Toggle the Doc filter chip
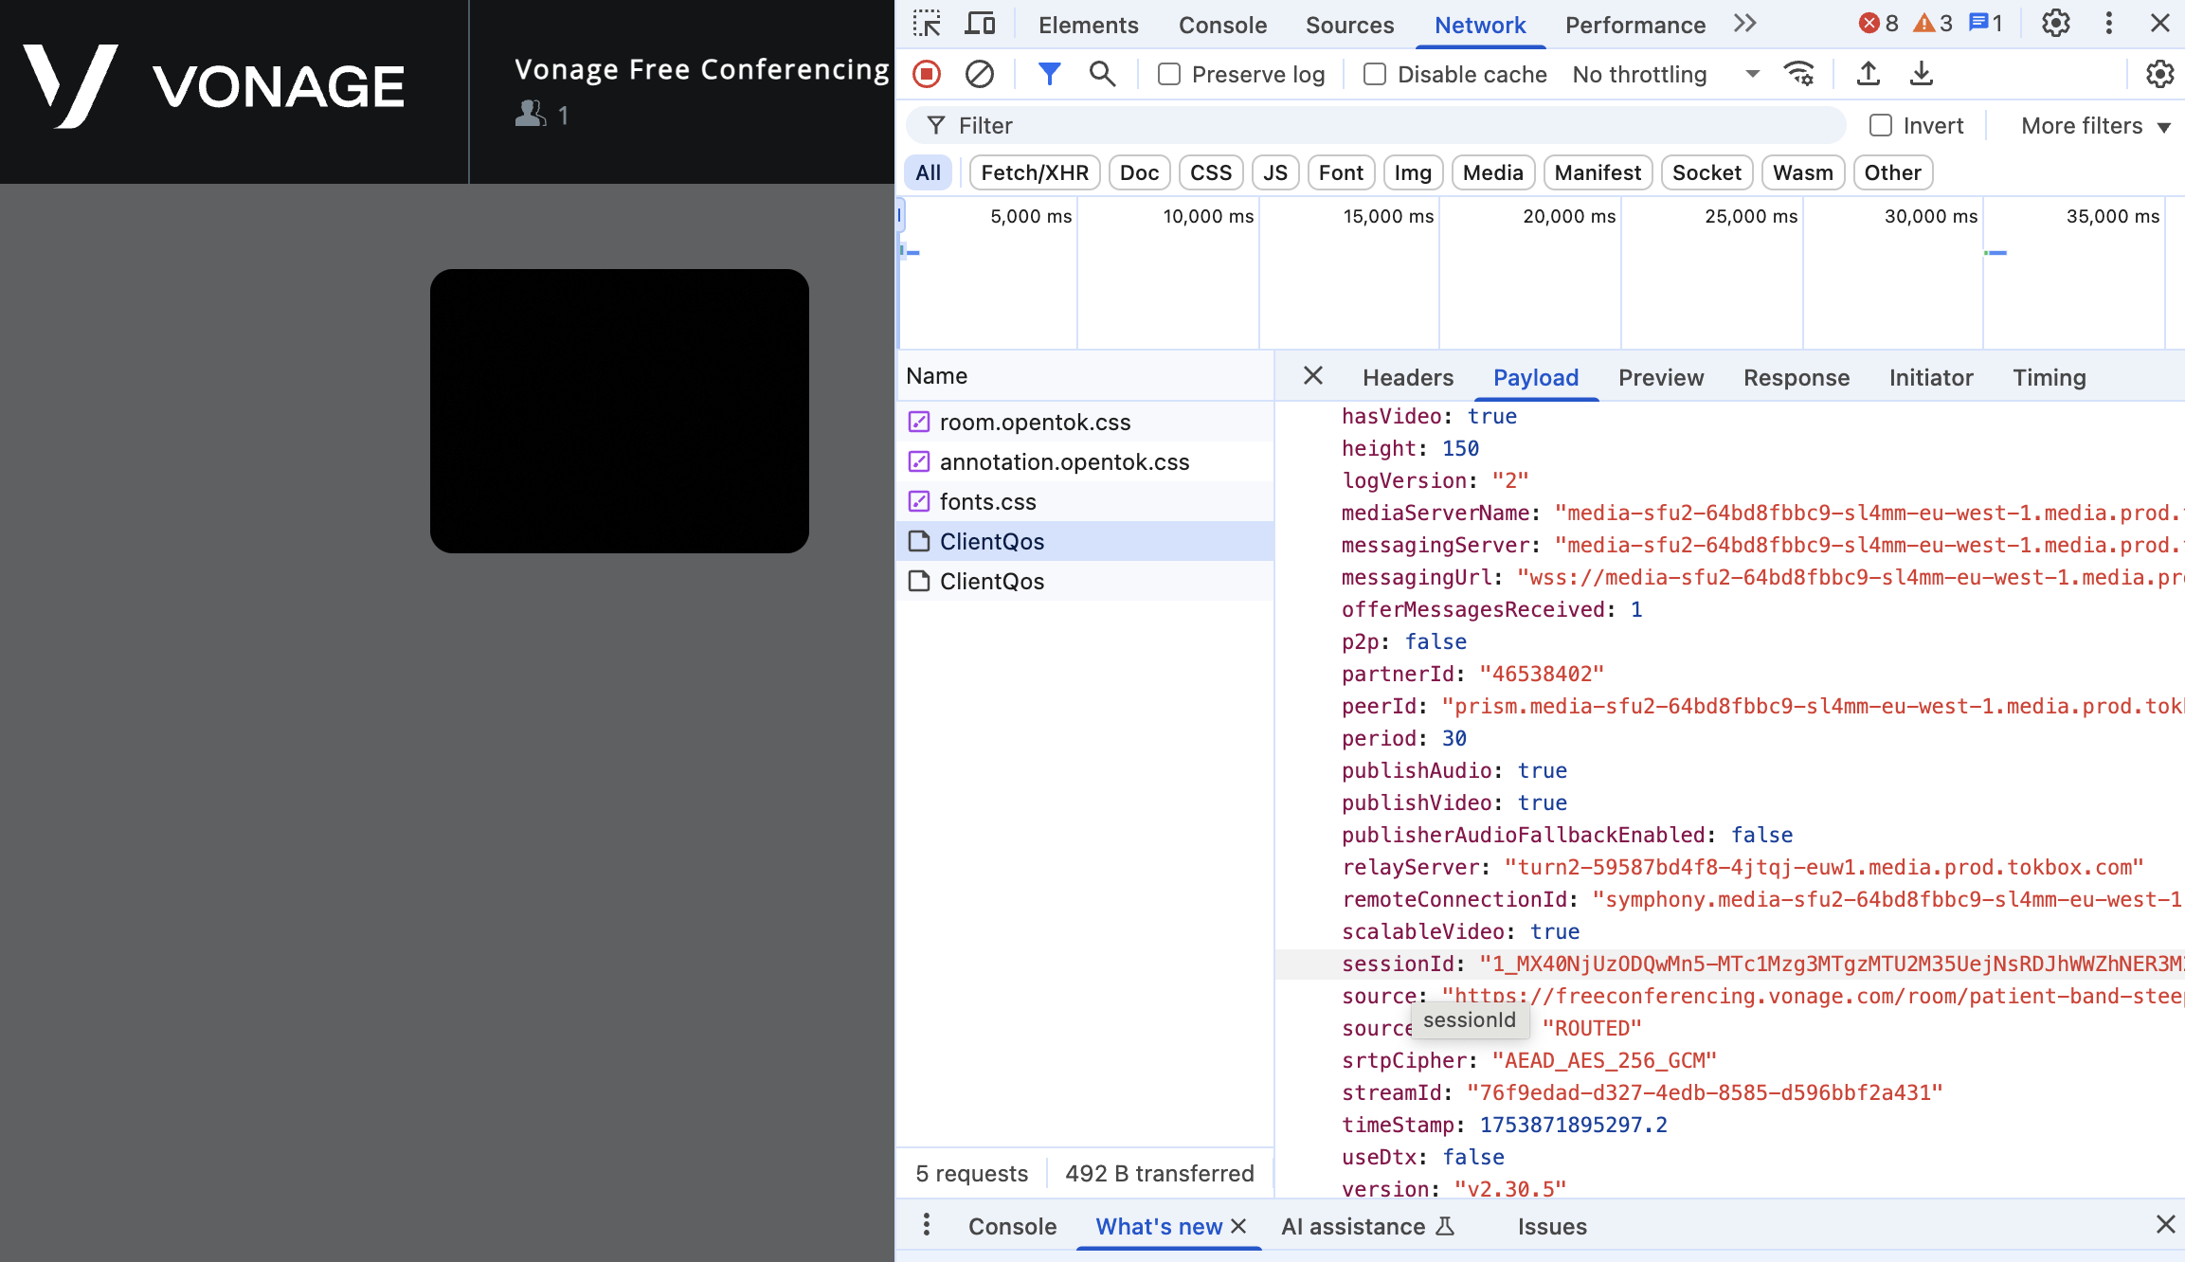Screen dimensions: 2185x1262 pos(1139,172)
